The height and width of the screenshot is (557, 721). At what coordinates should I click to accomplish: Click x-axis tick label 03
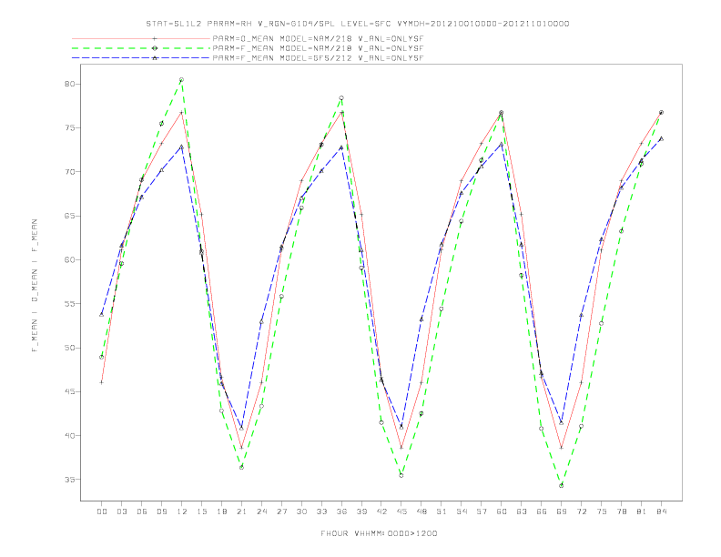coord(121,511)
